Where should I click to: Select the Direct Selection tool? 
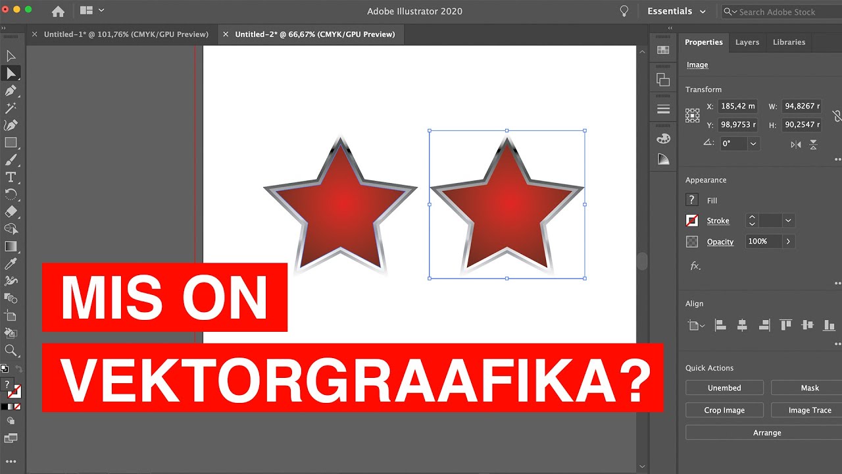pyautogui.click(x=11, y=73)
